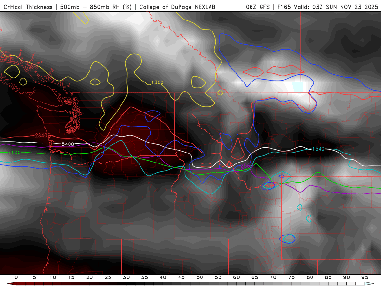Click the 10 value on the colorbar

coord(53,277)
